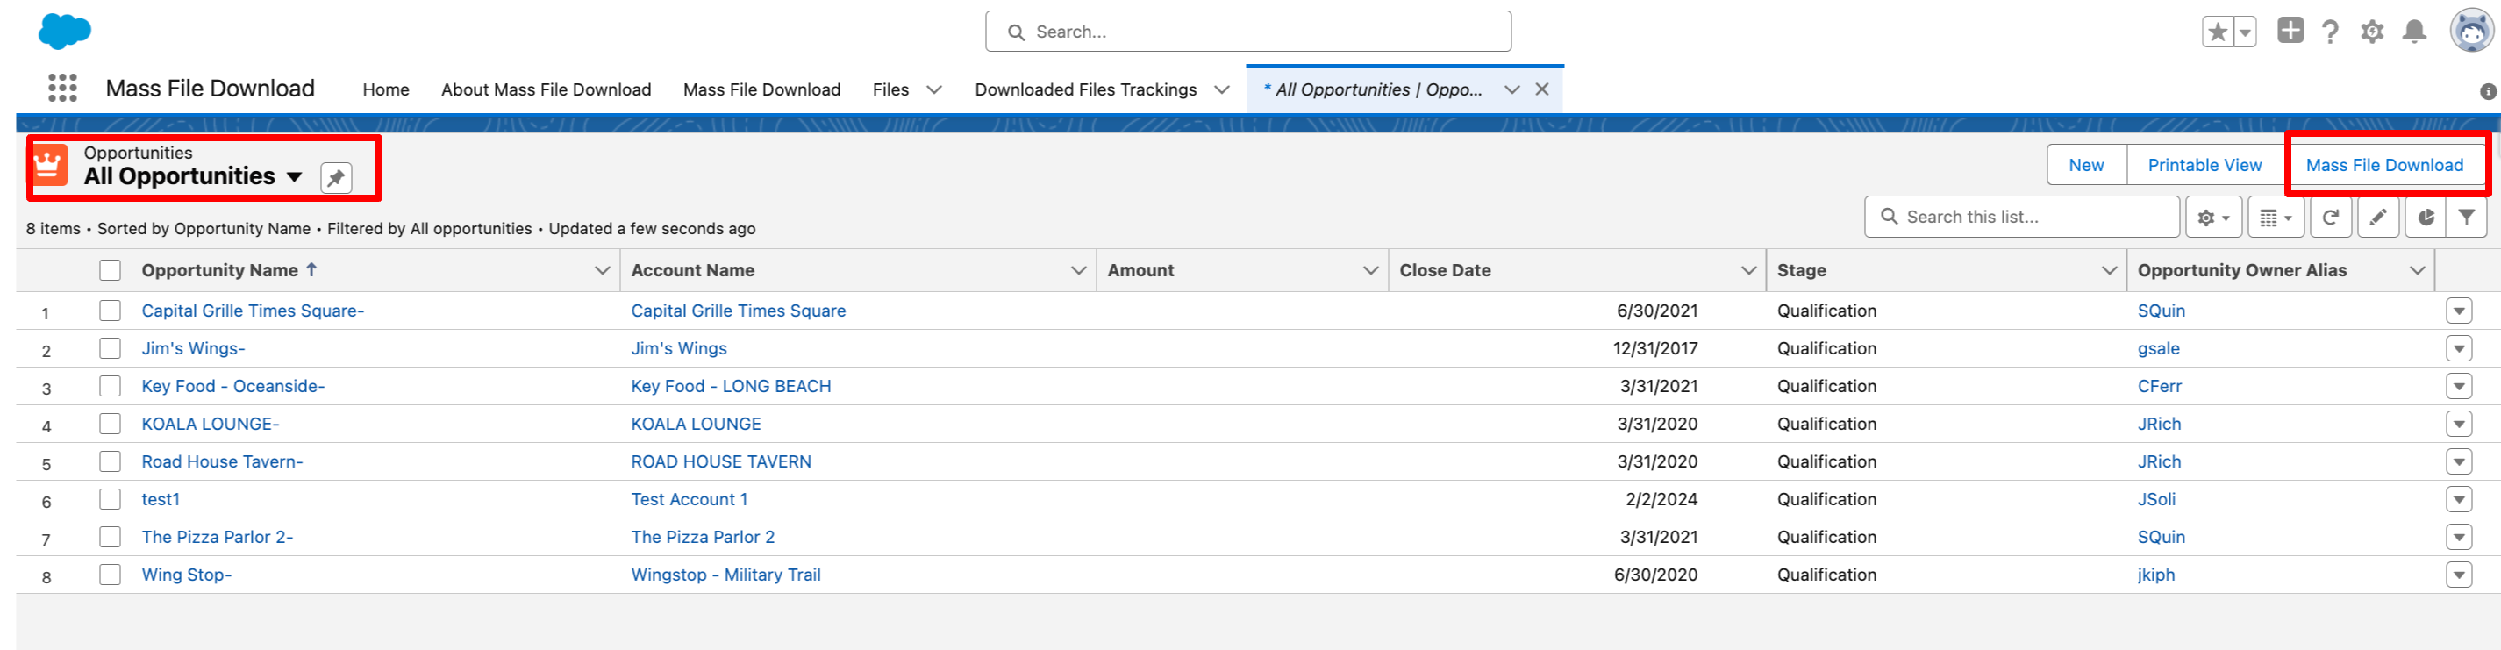Pin the All Opportunities list view
Viewport: 2501px width, 650px height.
pyautogui.click(x=336, y=177)
